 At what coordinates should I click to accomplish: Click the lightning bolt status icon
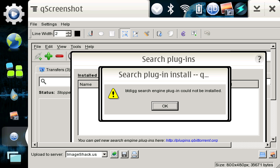pos(240,9)
